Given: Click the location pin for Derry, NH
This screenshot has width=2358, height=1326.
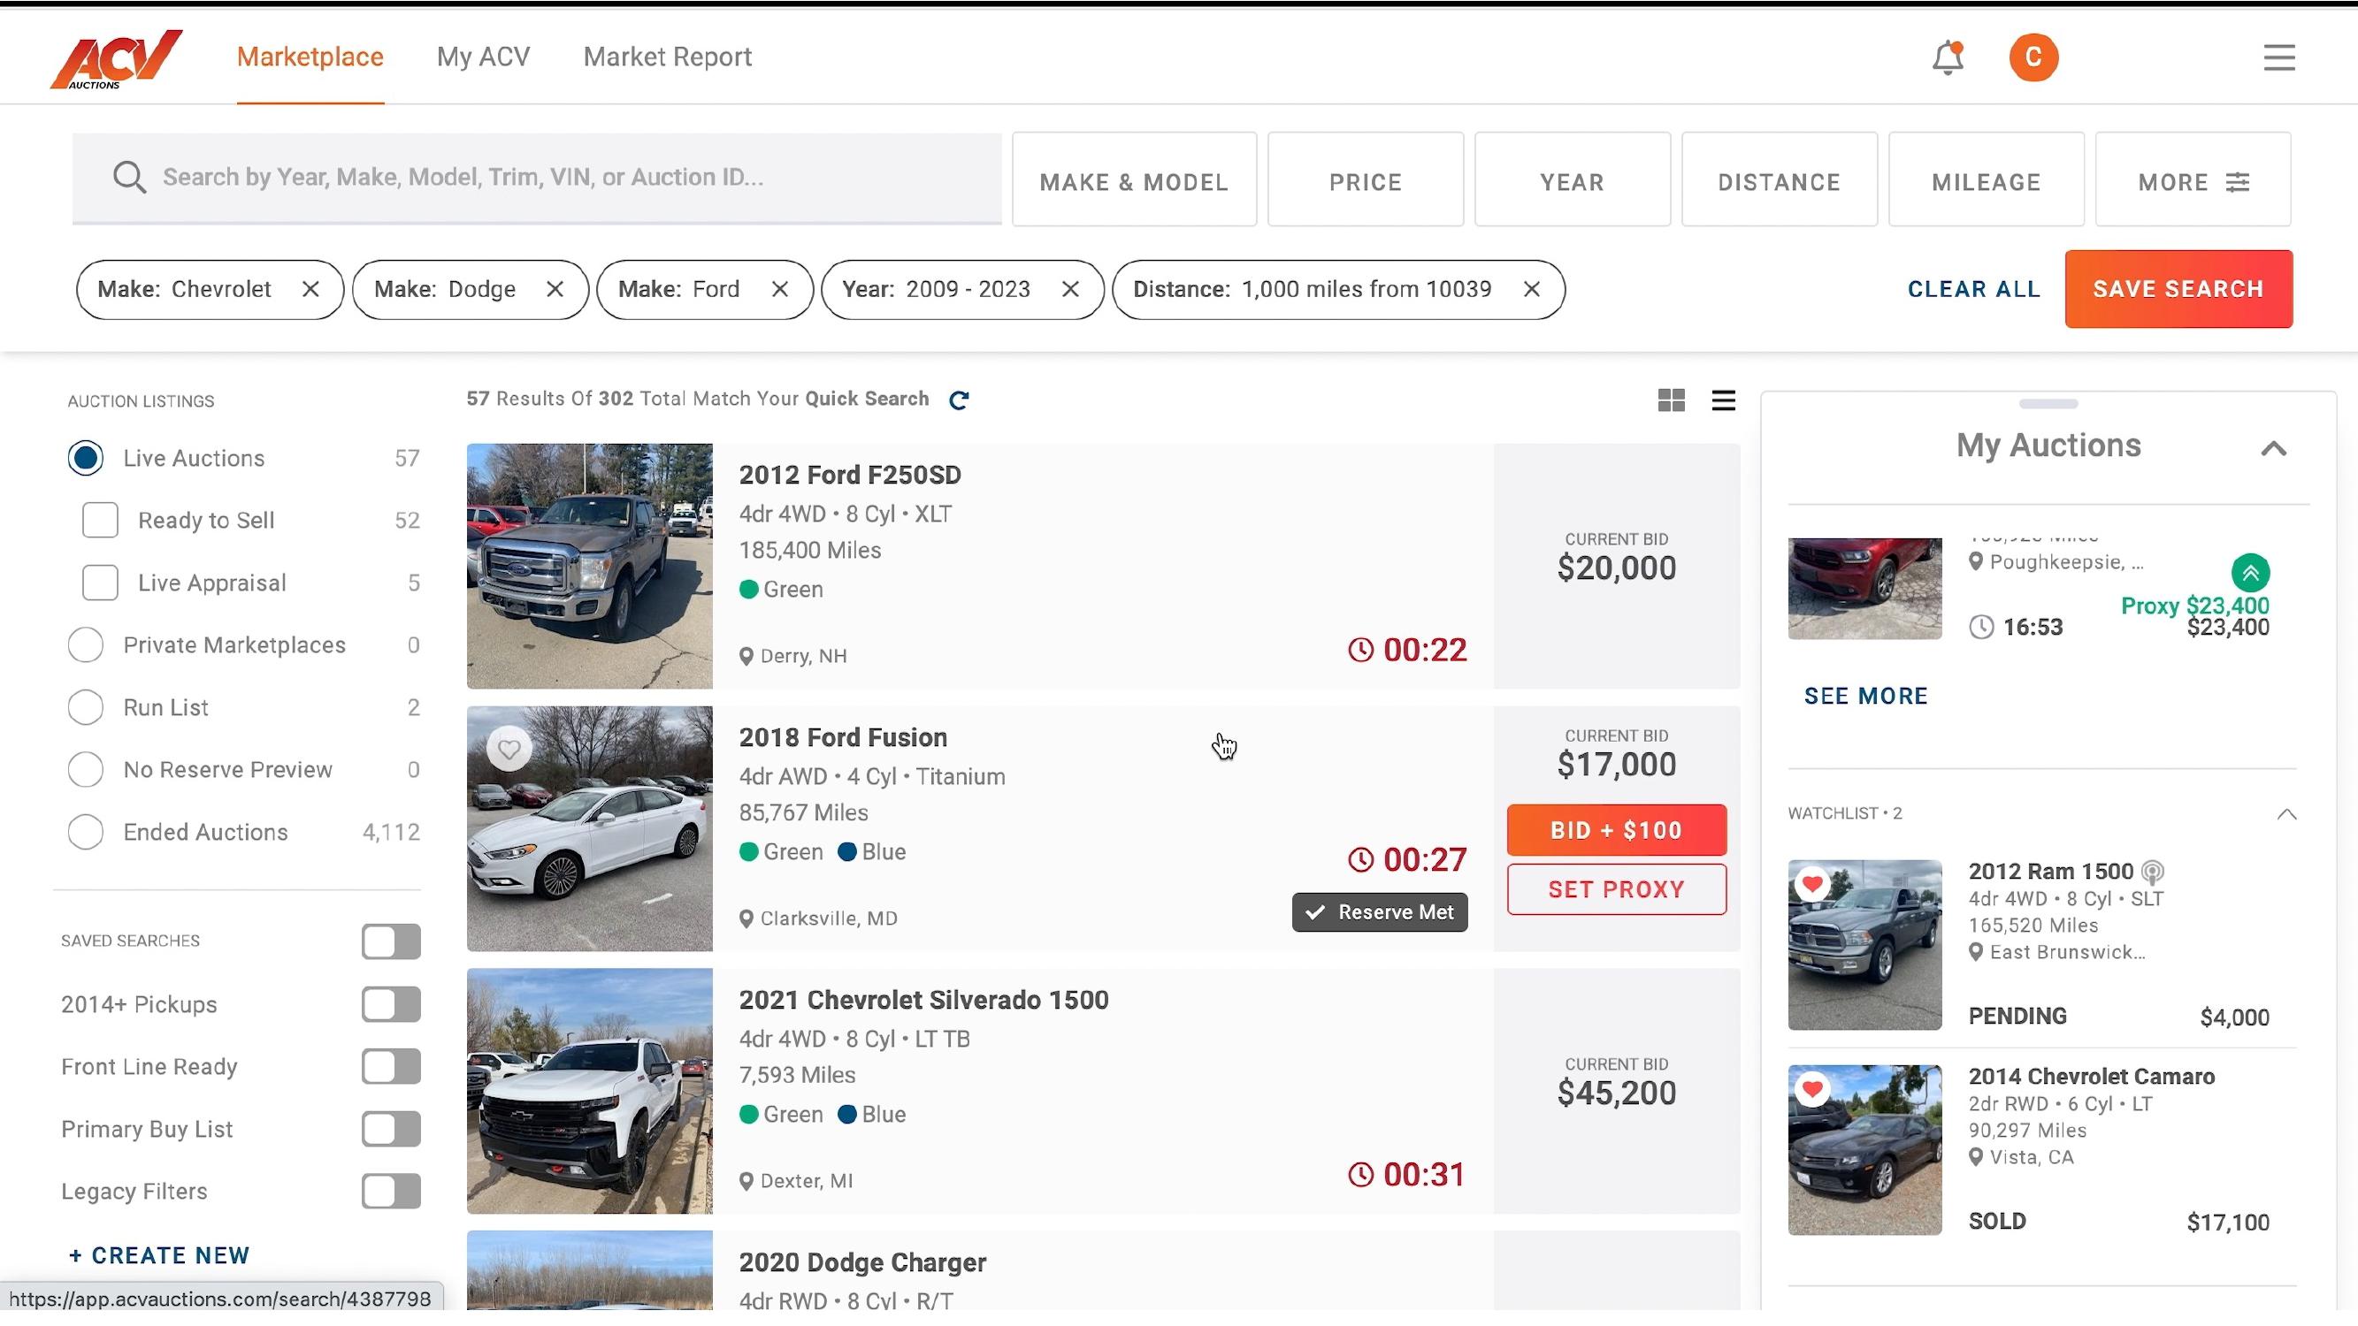Looking at the screenshot, I should [746, 656].
